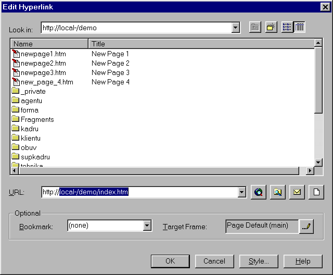Image resolution: width=333 pixels, height=275 pixels.
Task: Select the 'obuv' folder name
Action: (x=29, y=147)
